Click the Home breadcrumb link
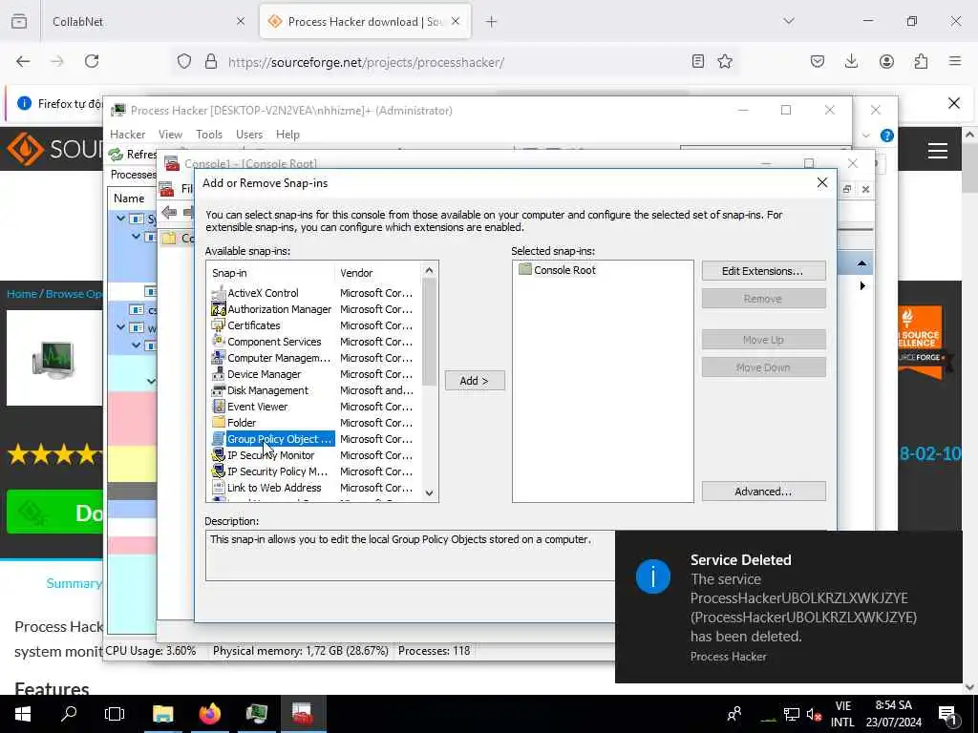Screen dimensions: 978x733 (x=22, y=294)
